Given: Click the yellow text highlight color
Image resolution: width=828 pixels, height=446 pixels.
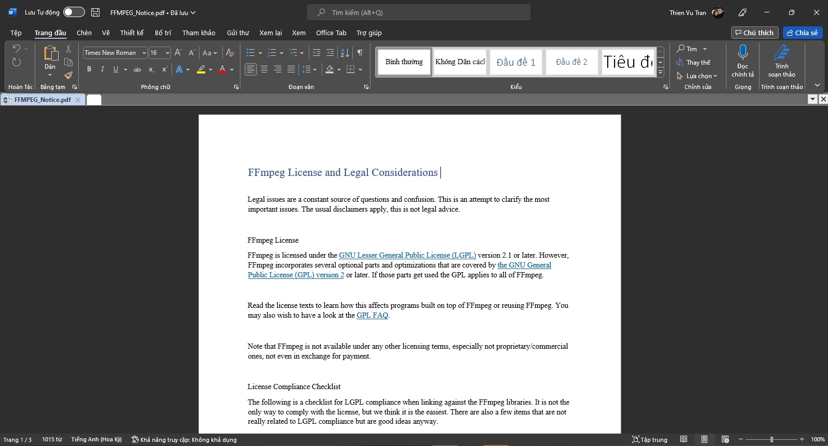Looking at the screenshot, I should pos(201,69).
